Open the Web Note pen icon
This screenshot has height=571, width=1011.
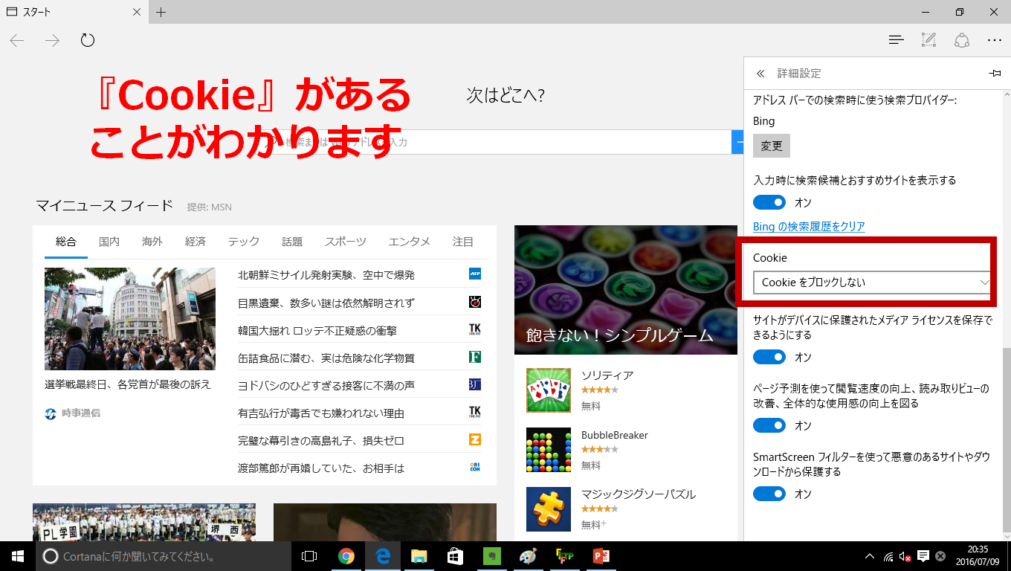coord(929,40)
